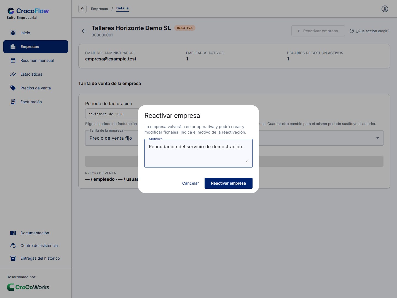
Task: Click the Resumen mensual calendar icon
Action: pyautogui.click(x=13, y=60)
